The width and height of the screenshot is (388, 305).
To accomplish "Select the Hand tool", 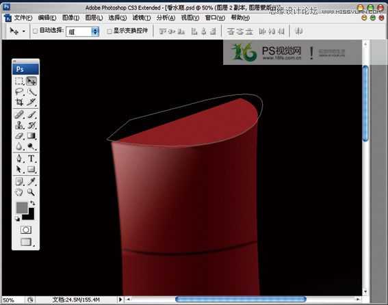I will [x=19, y=192].
